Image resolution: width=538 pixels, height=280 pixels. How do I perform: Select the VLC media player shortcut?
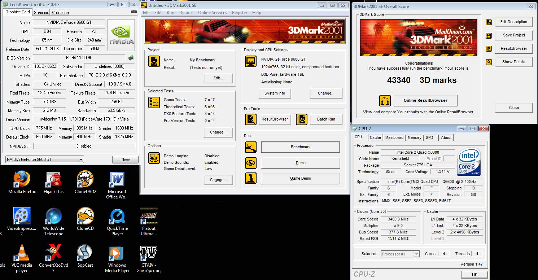tap(22, 258)
